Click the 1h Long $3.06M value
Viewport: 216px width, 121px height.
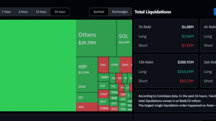click(x=188, y=36)
